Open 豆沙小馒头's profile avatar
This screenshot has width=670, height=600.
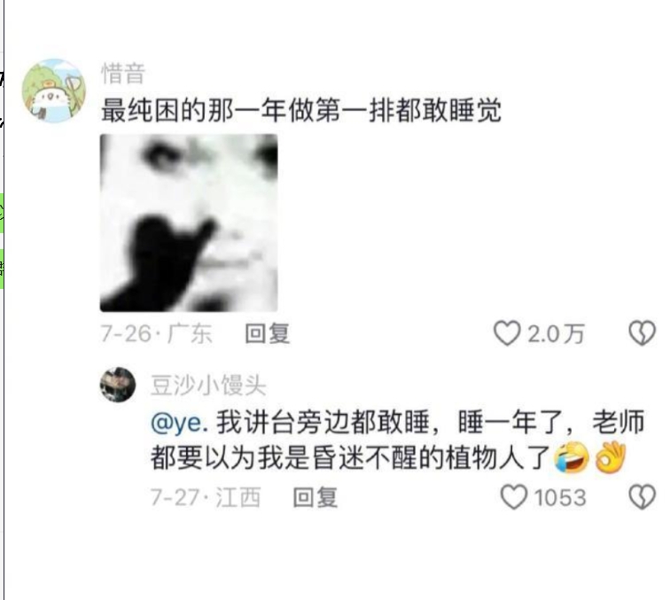[x=118, y=385]
